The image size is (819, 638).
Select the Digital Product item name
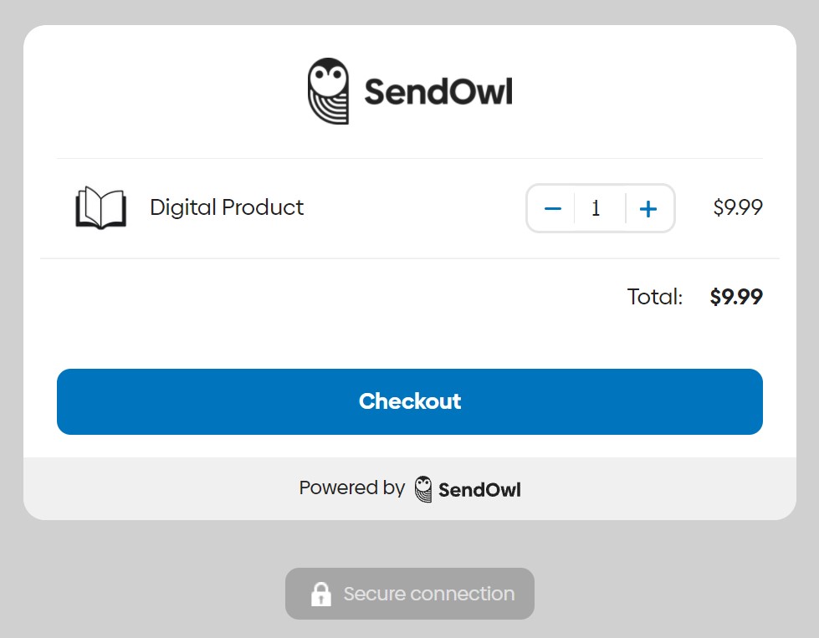pyautogui.click(x=227, y=207)
